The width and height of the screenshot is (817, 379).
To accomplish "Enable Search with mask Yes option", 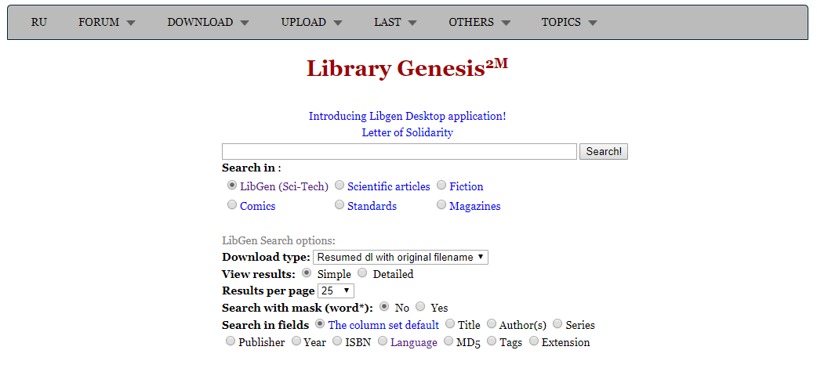I will (x=420, y=307).
